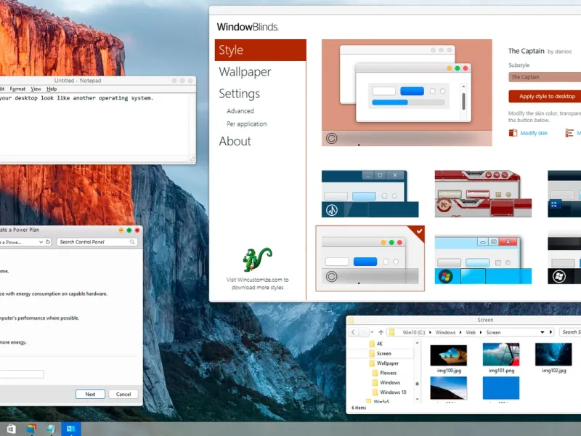Expand the Power Plan address bar dropdown
The height and width of the screenshot is (436, 581).
click(x=41, y=242)
